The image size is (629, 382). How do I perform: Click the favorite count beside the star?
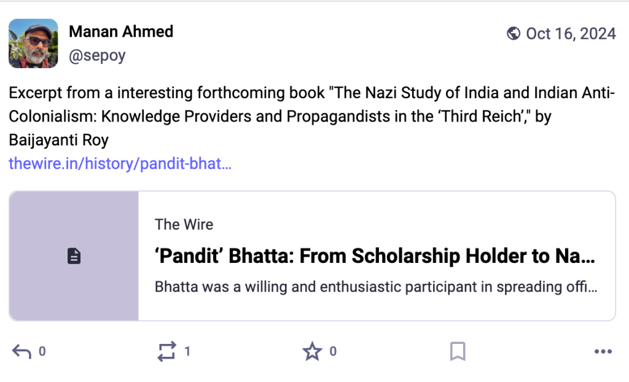pos(333,351)
